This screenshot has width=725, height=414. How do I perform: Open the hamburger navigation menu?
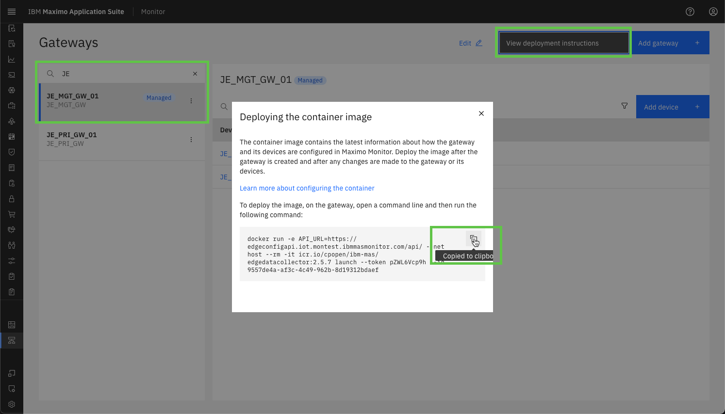(x=12, y=12)
